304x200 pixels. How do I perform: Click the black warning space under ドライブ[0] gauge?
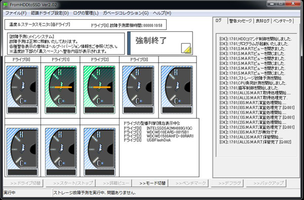click(22, 110)
